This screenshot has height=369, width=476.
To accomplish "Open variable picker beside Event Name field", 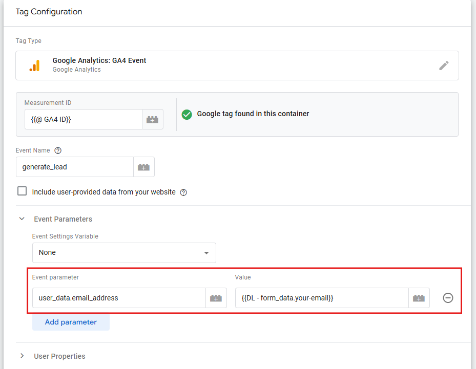I will 144,167.
